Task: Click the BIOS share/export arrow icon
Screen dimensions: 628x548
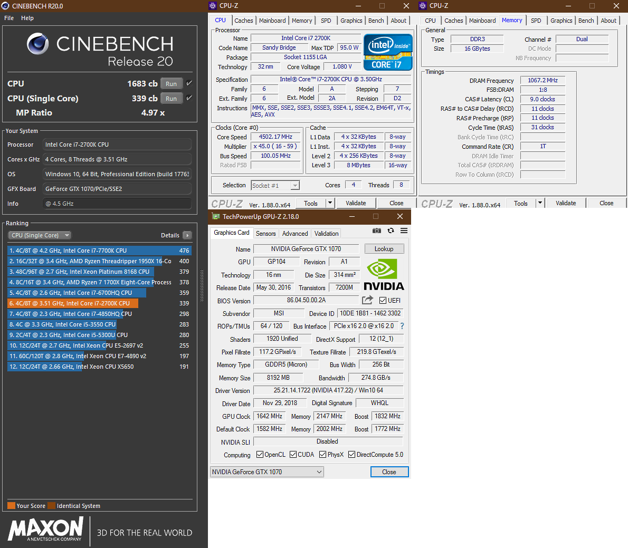Action: tap(367, 300)
